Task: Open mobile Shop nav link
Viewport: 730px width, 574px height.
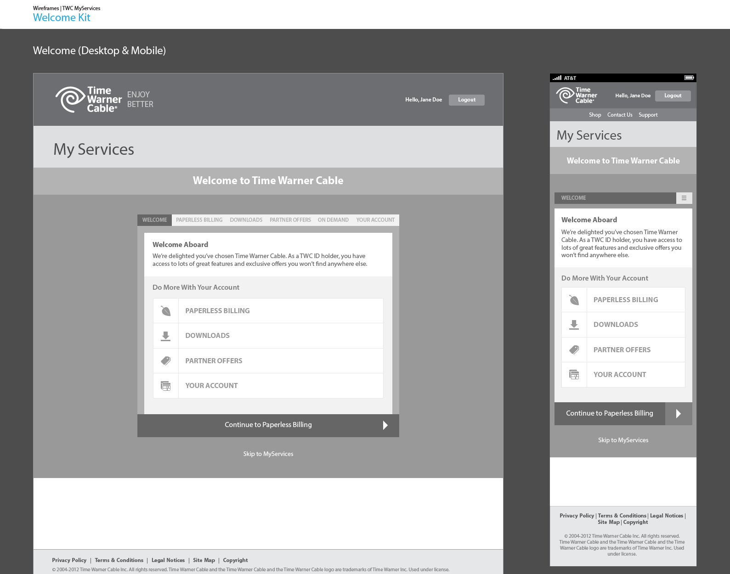Action: pyautogui.click(x=595, y=115)
